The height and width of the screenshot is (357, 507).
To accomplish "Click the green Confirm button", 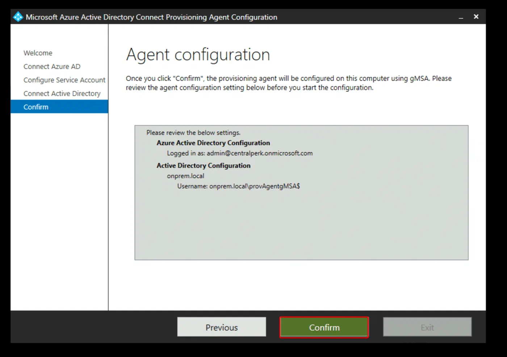I will coord(324,327).
